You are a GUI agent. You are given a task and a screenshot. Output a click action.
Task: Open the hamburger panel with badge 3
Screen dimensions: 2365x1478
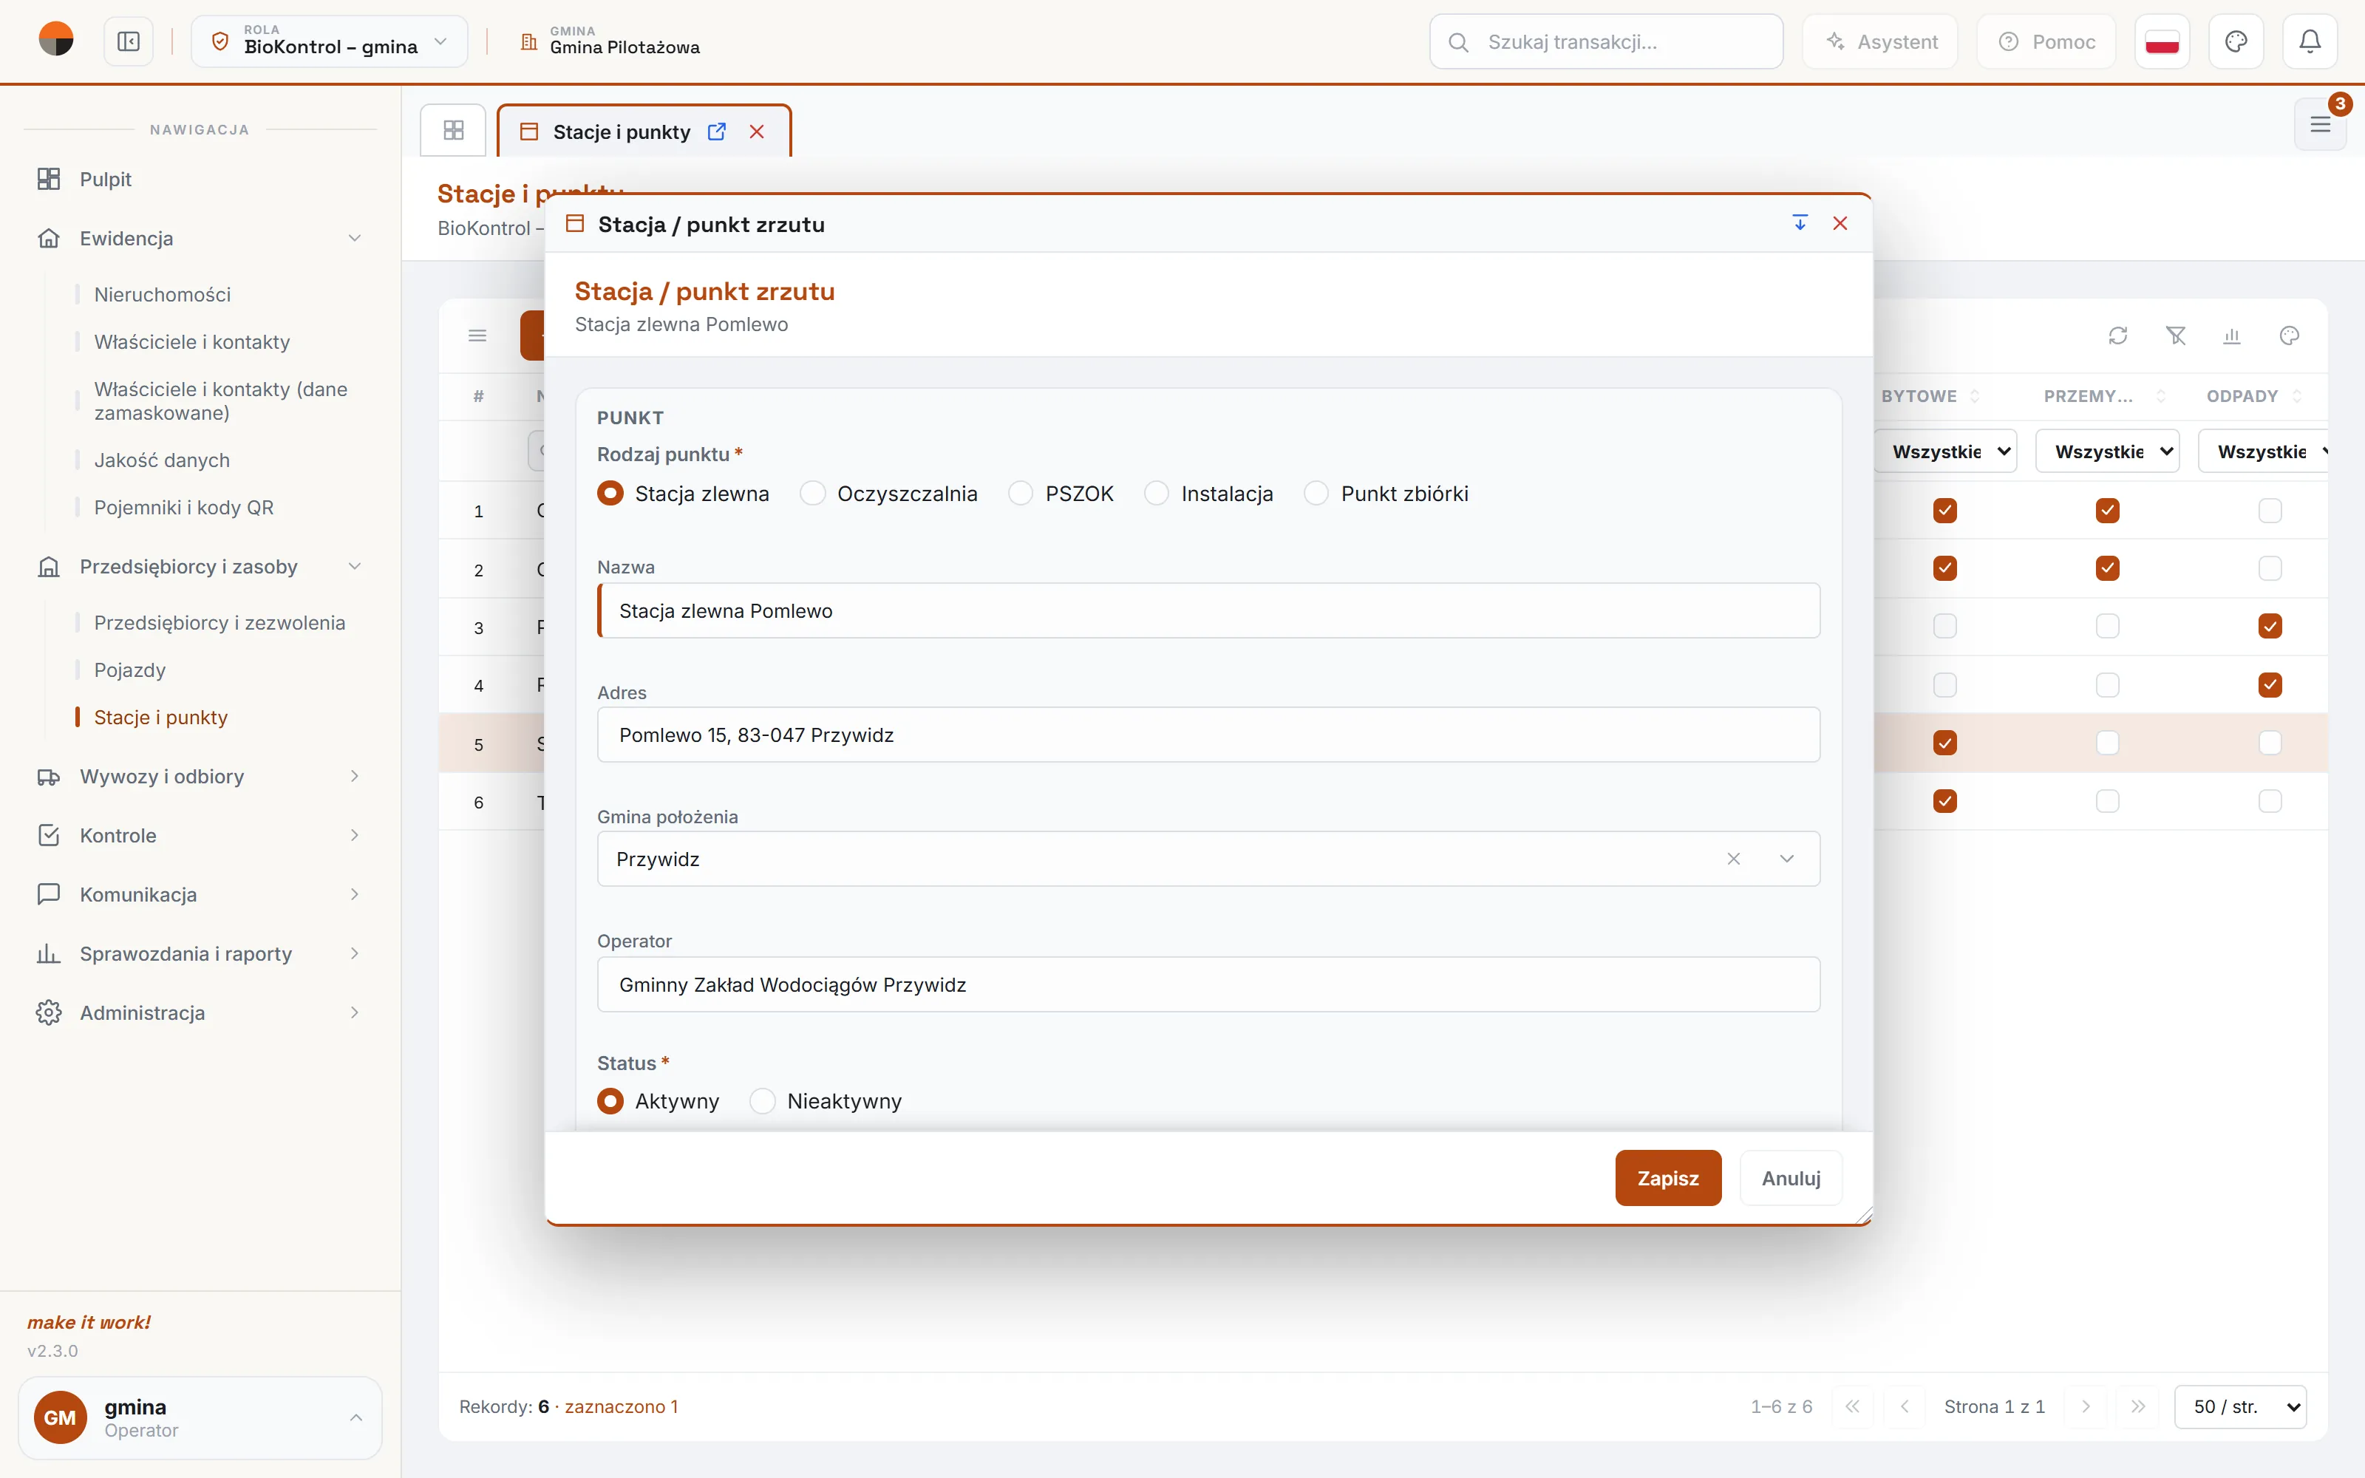click(x=2320, y=124)
